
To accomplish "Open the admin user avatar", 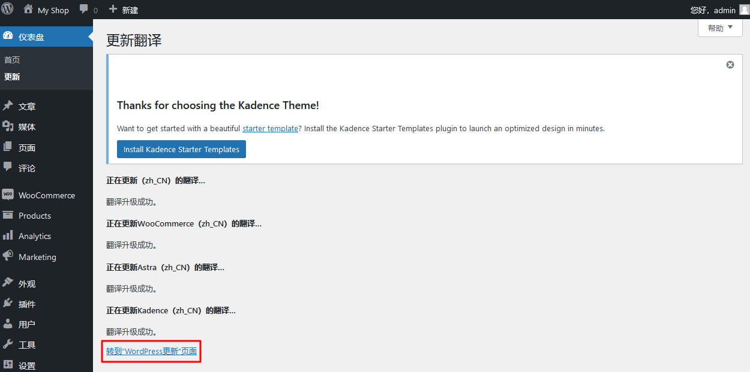I will click(x=744, y=10).
